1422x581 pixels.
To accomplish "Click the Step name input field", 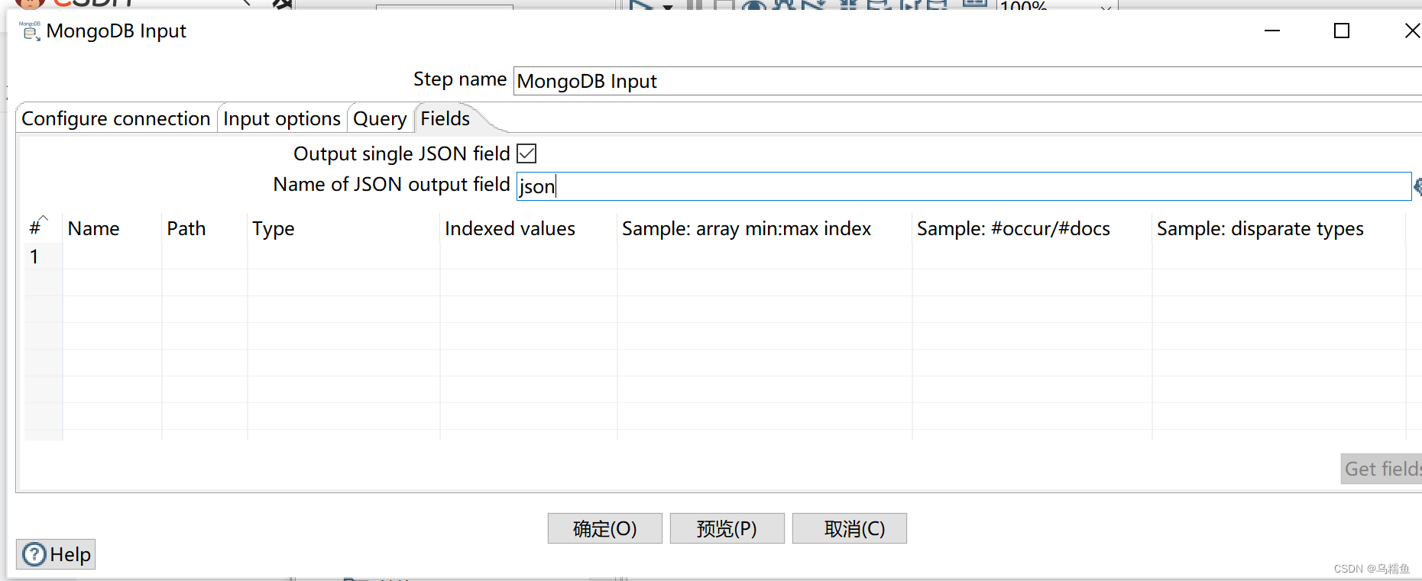I will coord(967,81).
